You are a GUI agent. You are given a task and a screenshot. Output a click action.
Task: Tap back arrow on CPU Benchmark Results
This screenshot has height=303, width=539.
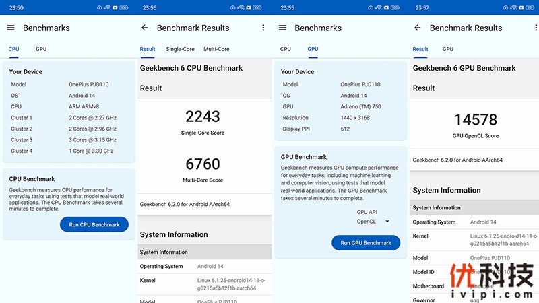[144, 28]
